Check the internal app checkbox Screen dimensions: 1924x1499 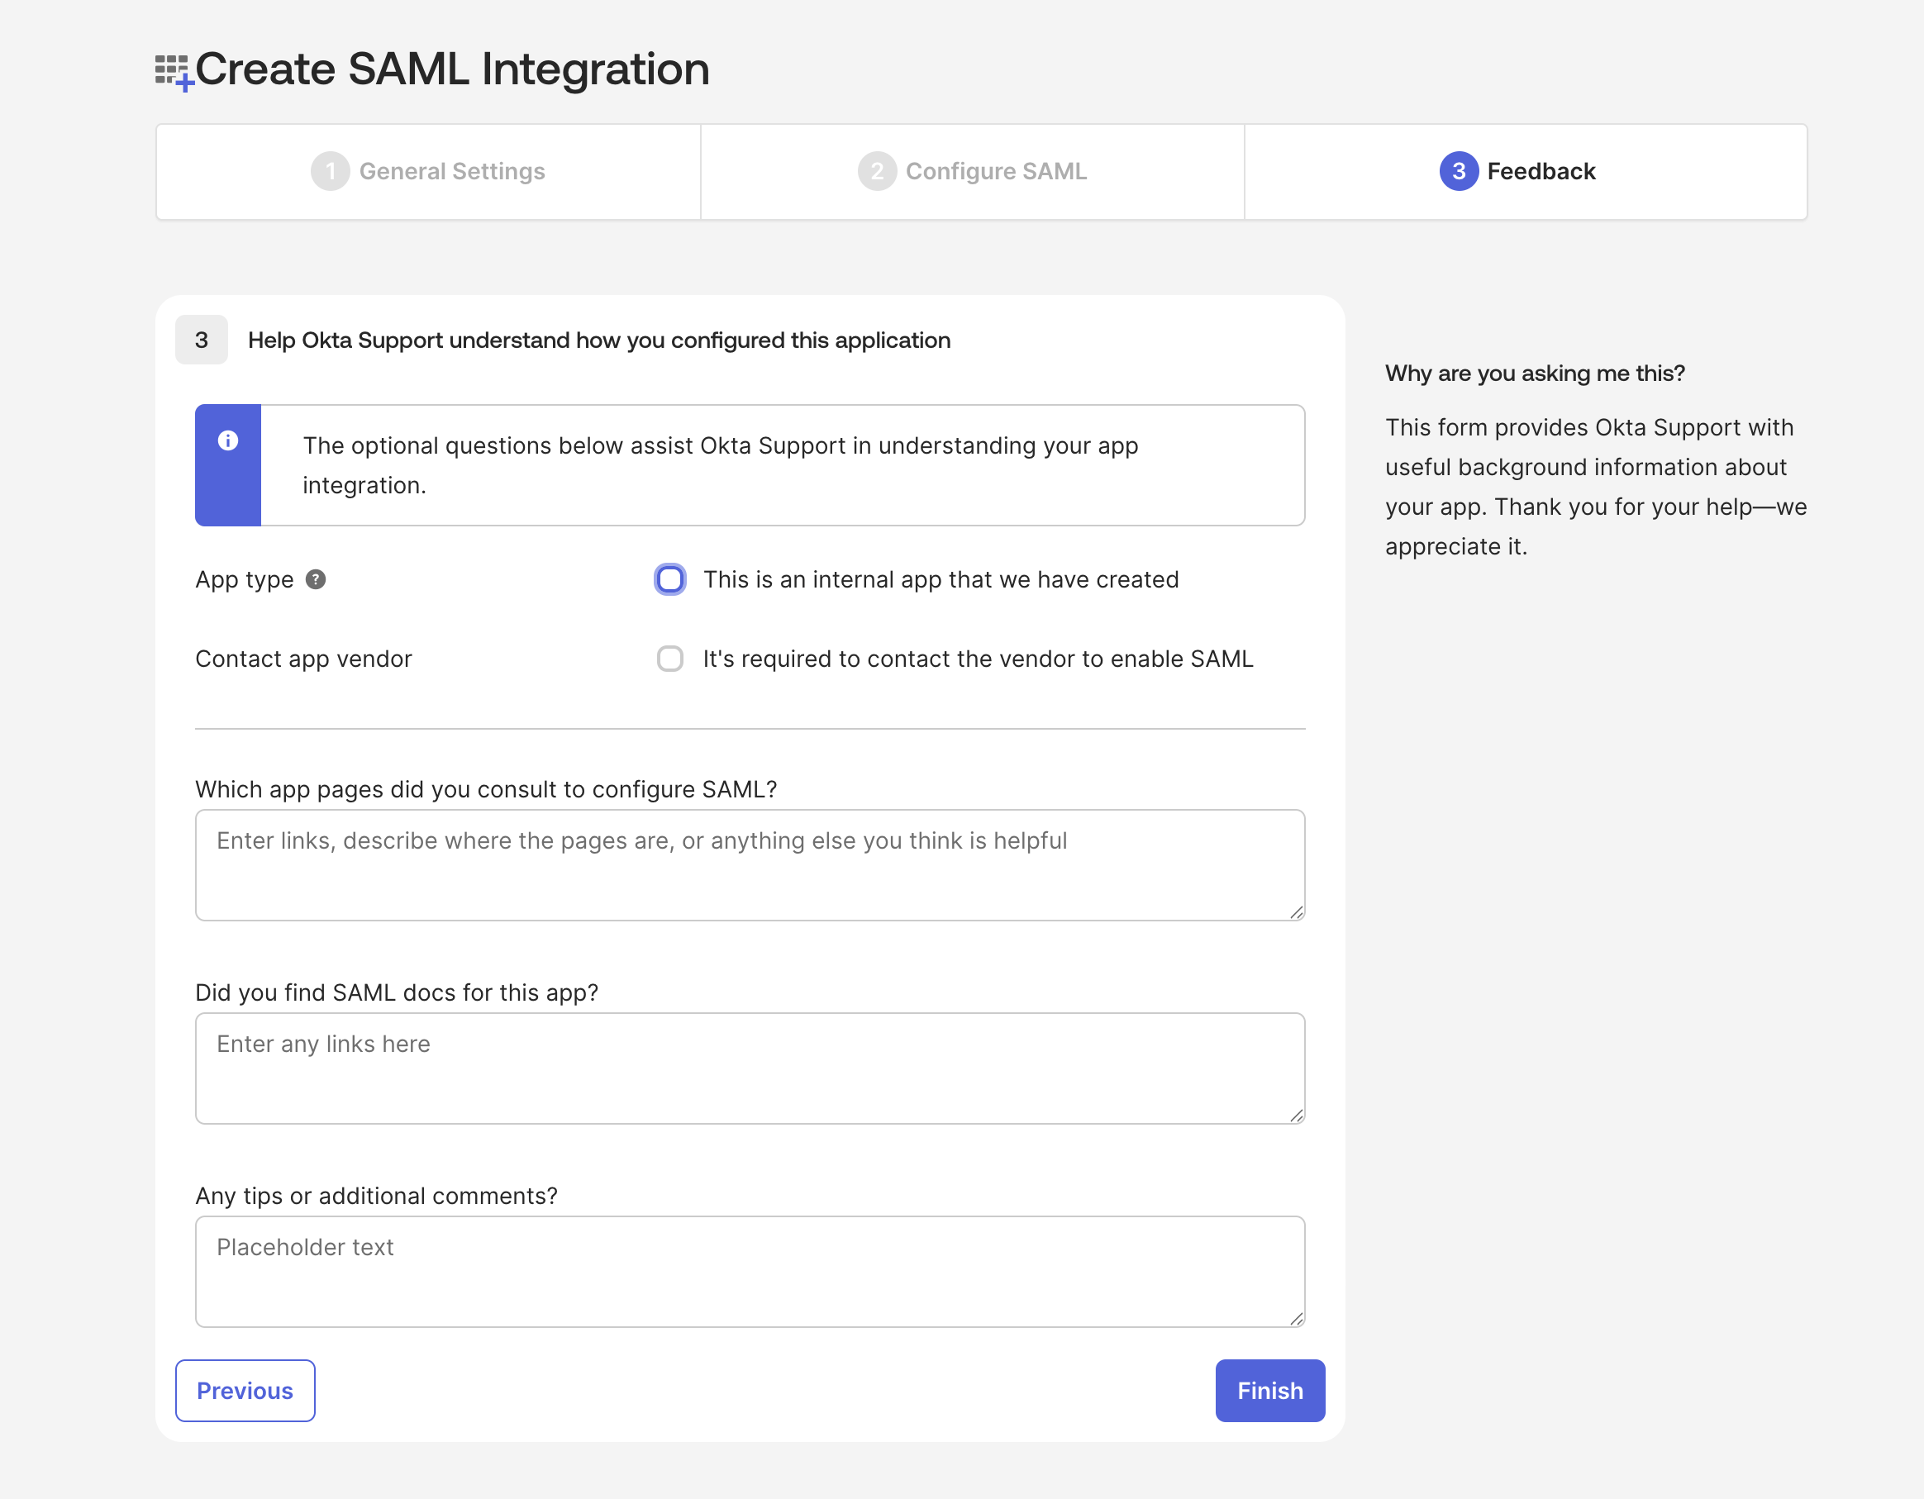click(670, 579)
